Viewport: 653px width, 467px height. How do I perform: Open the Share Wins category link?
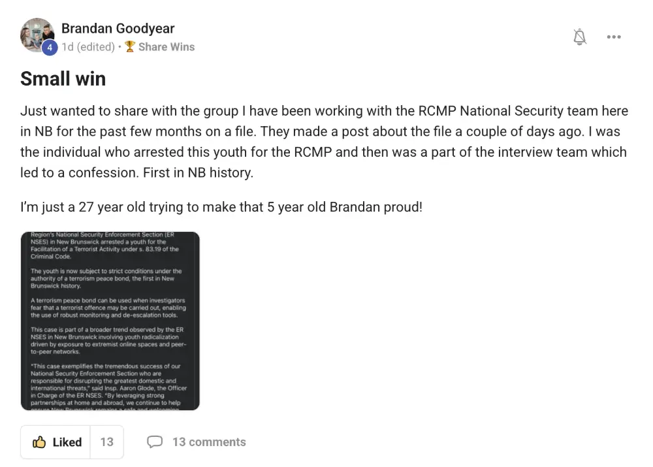[x=166, y=46]
